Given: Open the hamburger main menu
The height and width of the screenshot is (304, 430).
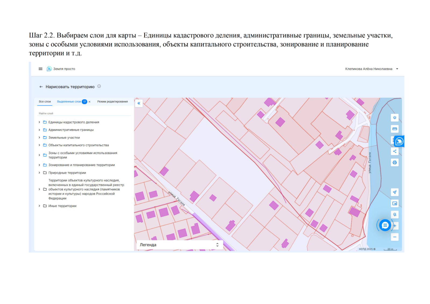Looking at the screenshot, I should coord(40,69).
